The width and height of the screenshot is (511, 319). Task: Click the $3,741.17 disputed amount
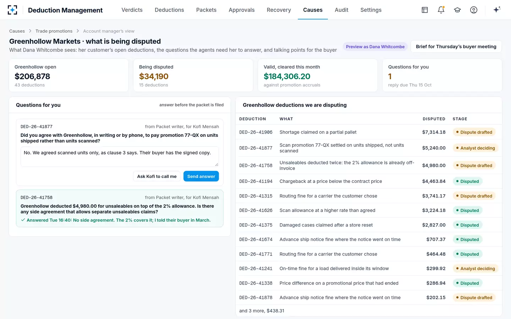click(x=434, y=196)
